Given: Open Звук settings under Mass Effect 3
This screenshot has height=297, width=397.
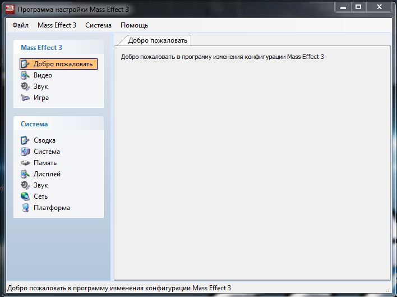Looking at the screenshot, I should 40,86.
